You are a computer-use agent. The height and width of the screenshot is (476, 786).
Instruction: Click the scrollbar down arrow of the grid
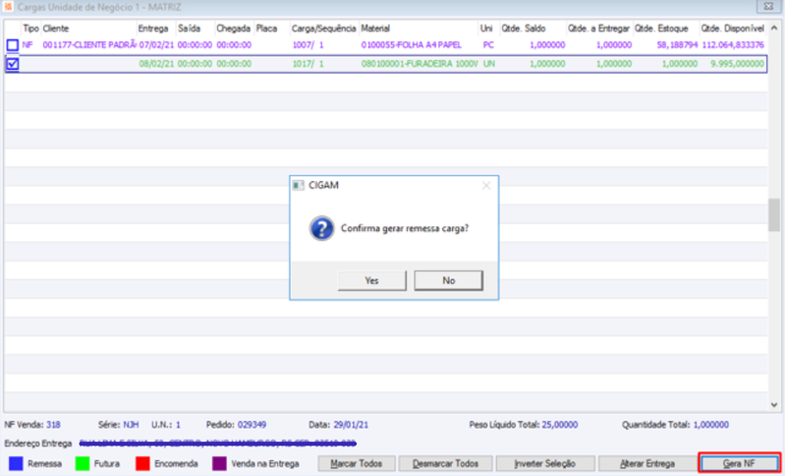tap(774, 405)
